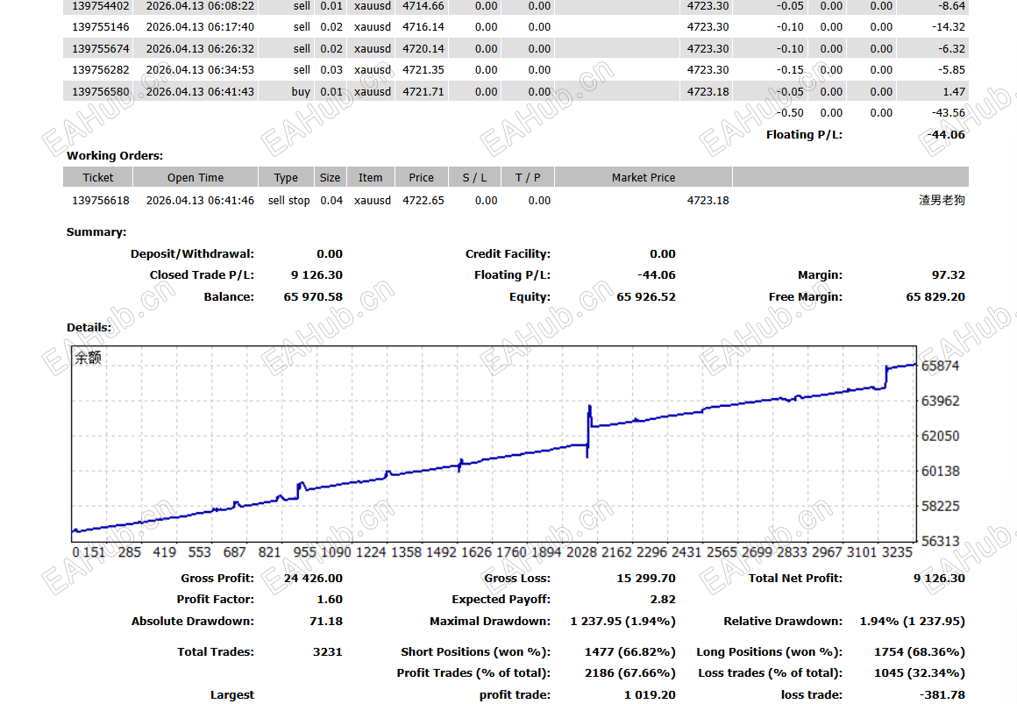Viewport: 1017px width, 704px height.
Task: Click the "Deposit/Withdrawal:" label
Action: (192, 253)
